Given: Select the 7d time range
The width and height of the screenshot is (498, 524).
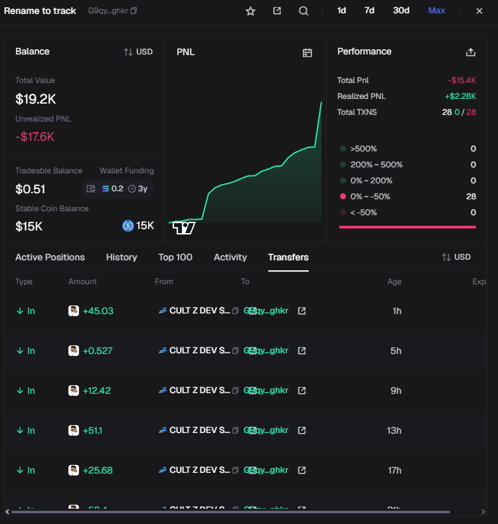Looking at the screenshot, I should [369, 11].
